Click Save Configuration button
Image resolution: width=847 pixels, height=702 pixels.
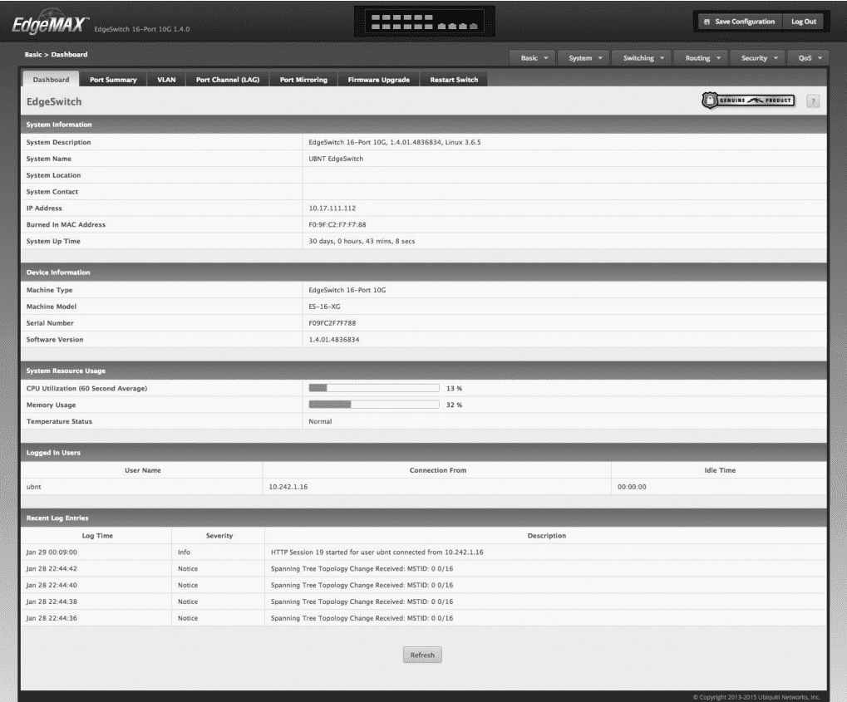tap(739, 22)
